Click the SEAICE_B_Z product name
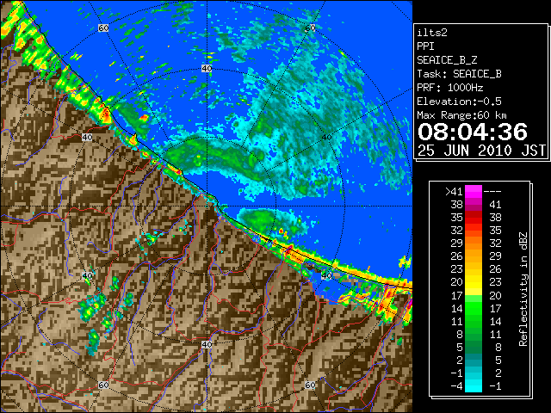The height and width of the screenshot is (413, 551). click(447, 60)
